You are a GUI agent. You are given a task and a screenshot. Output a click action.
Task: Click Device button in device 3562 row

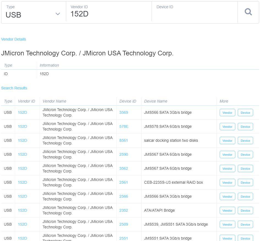(x=245, y=169)
